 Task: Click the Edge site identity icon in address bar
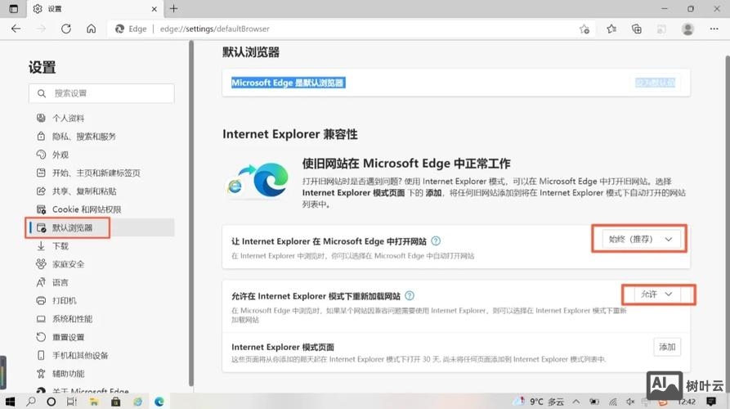(119, 29)
